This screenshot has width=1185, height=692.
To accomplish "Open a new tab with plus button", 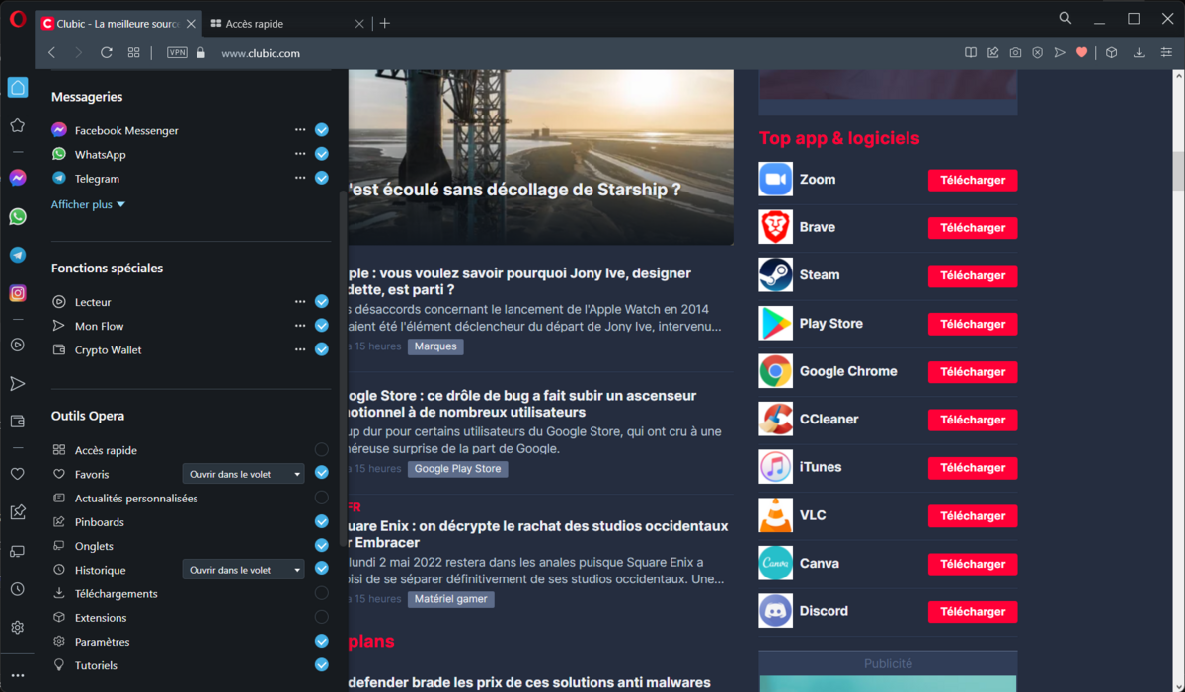I will (x=385, y=23).
